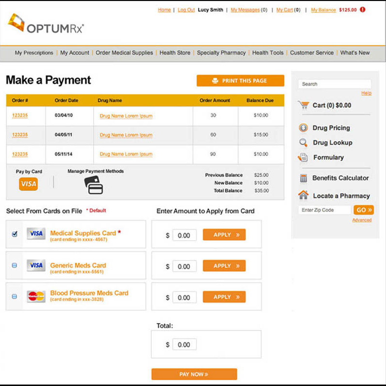Open Drug Pricing via its coin icon
386x386 pixels.
coord(303,128)
